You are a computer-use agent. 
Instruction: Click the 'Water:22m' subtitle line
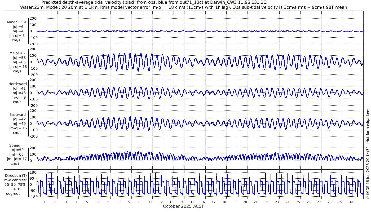[x=183, y=7]
